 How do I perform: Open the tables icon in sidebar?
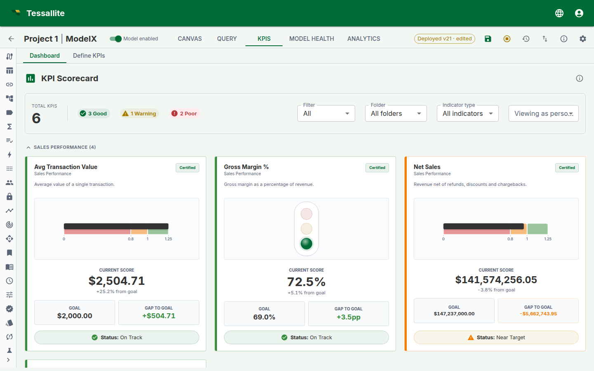(9, 70)
